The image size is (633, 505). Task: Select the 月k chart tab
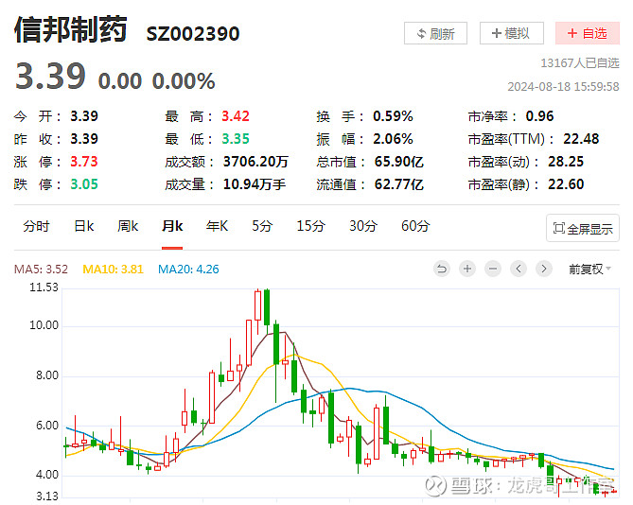(x=172, y=226)
